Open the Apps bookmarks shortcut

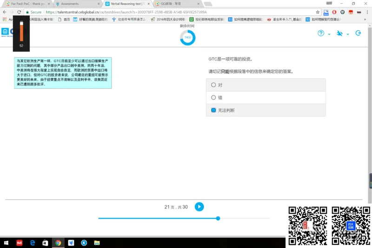(x=7, y=20)
